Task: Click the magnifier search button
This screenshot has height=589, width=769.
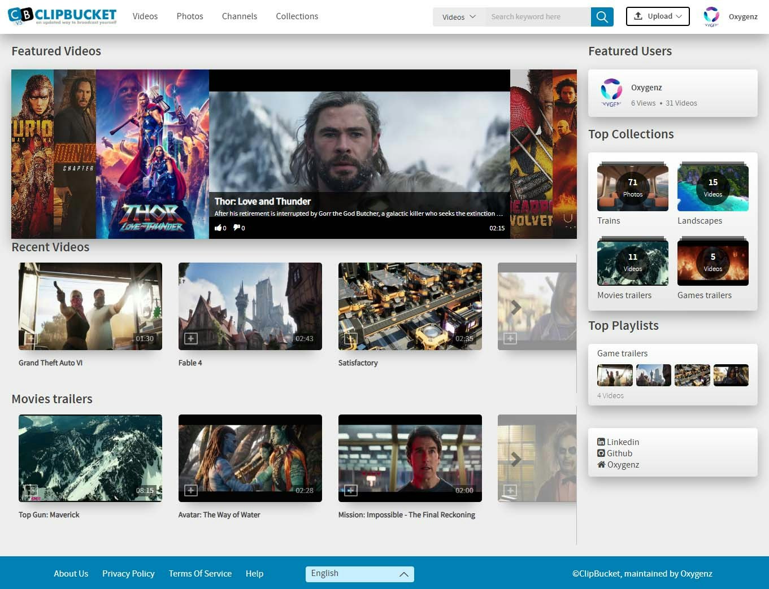Action: 602,17
